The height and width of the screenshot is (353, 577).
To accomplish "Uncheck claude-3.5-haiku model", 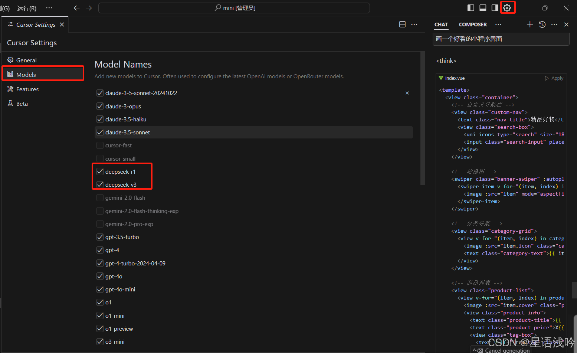I will click(100, 119).
